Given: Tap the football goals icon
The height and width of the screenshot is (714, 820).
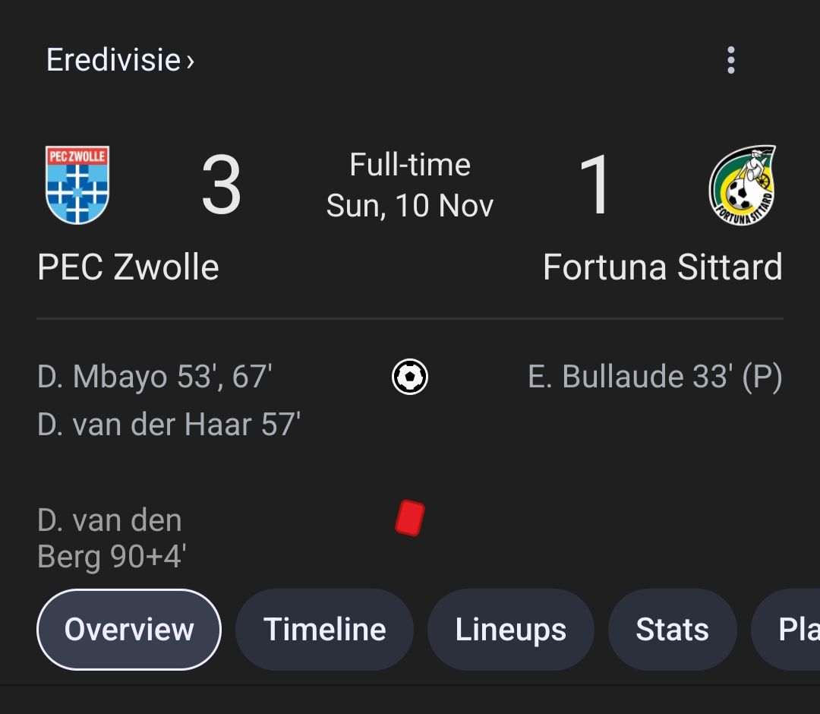Looking at the screenshot, I should [x=410, y=377].
